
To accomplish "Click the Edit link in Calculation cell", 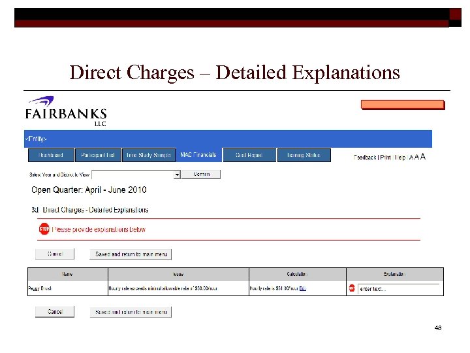I will (302, 288).
